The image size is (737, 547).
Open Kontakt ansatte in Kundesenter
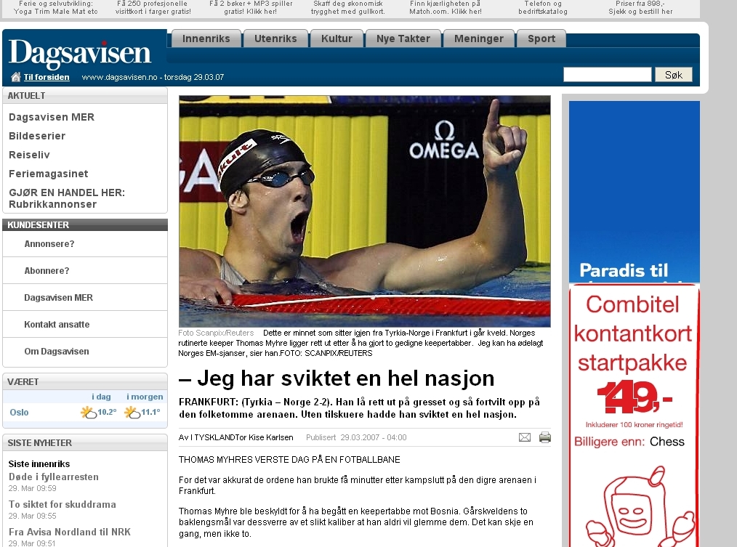click(57, 324)
